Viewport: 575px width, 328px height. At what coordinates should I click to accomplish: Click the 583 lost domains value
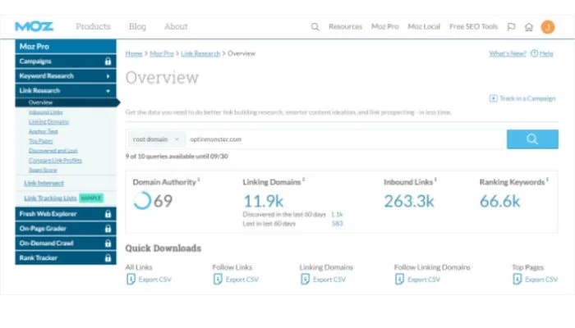tap(337, 223)
